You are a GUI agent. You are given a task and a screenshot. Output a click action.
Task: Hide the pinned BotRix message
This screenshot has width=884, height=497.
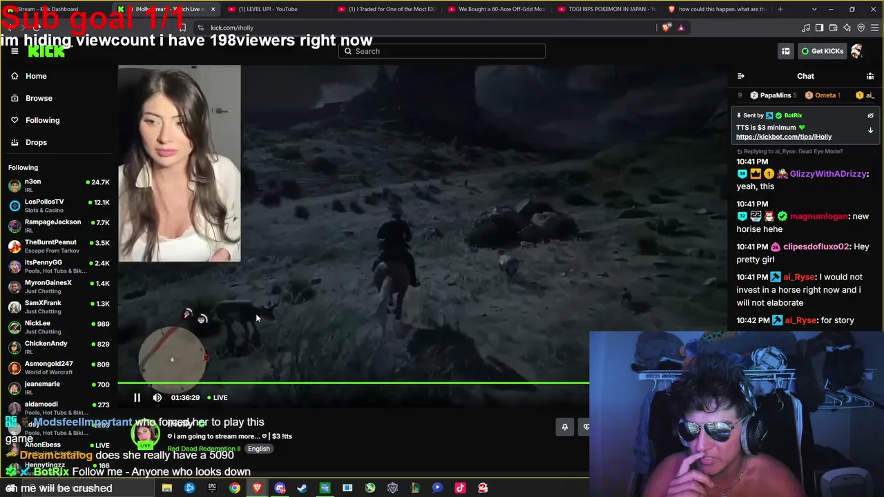pos(870,115)
